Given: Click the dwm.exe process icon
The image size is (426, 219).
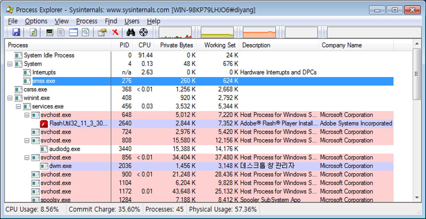Looking at the screenshot, I should coord(44,166).
